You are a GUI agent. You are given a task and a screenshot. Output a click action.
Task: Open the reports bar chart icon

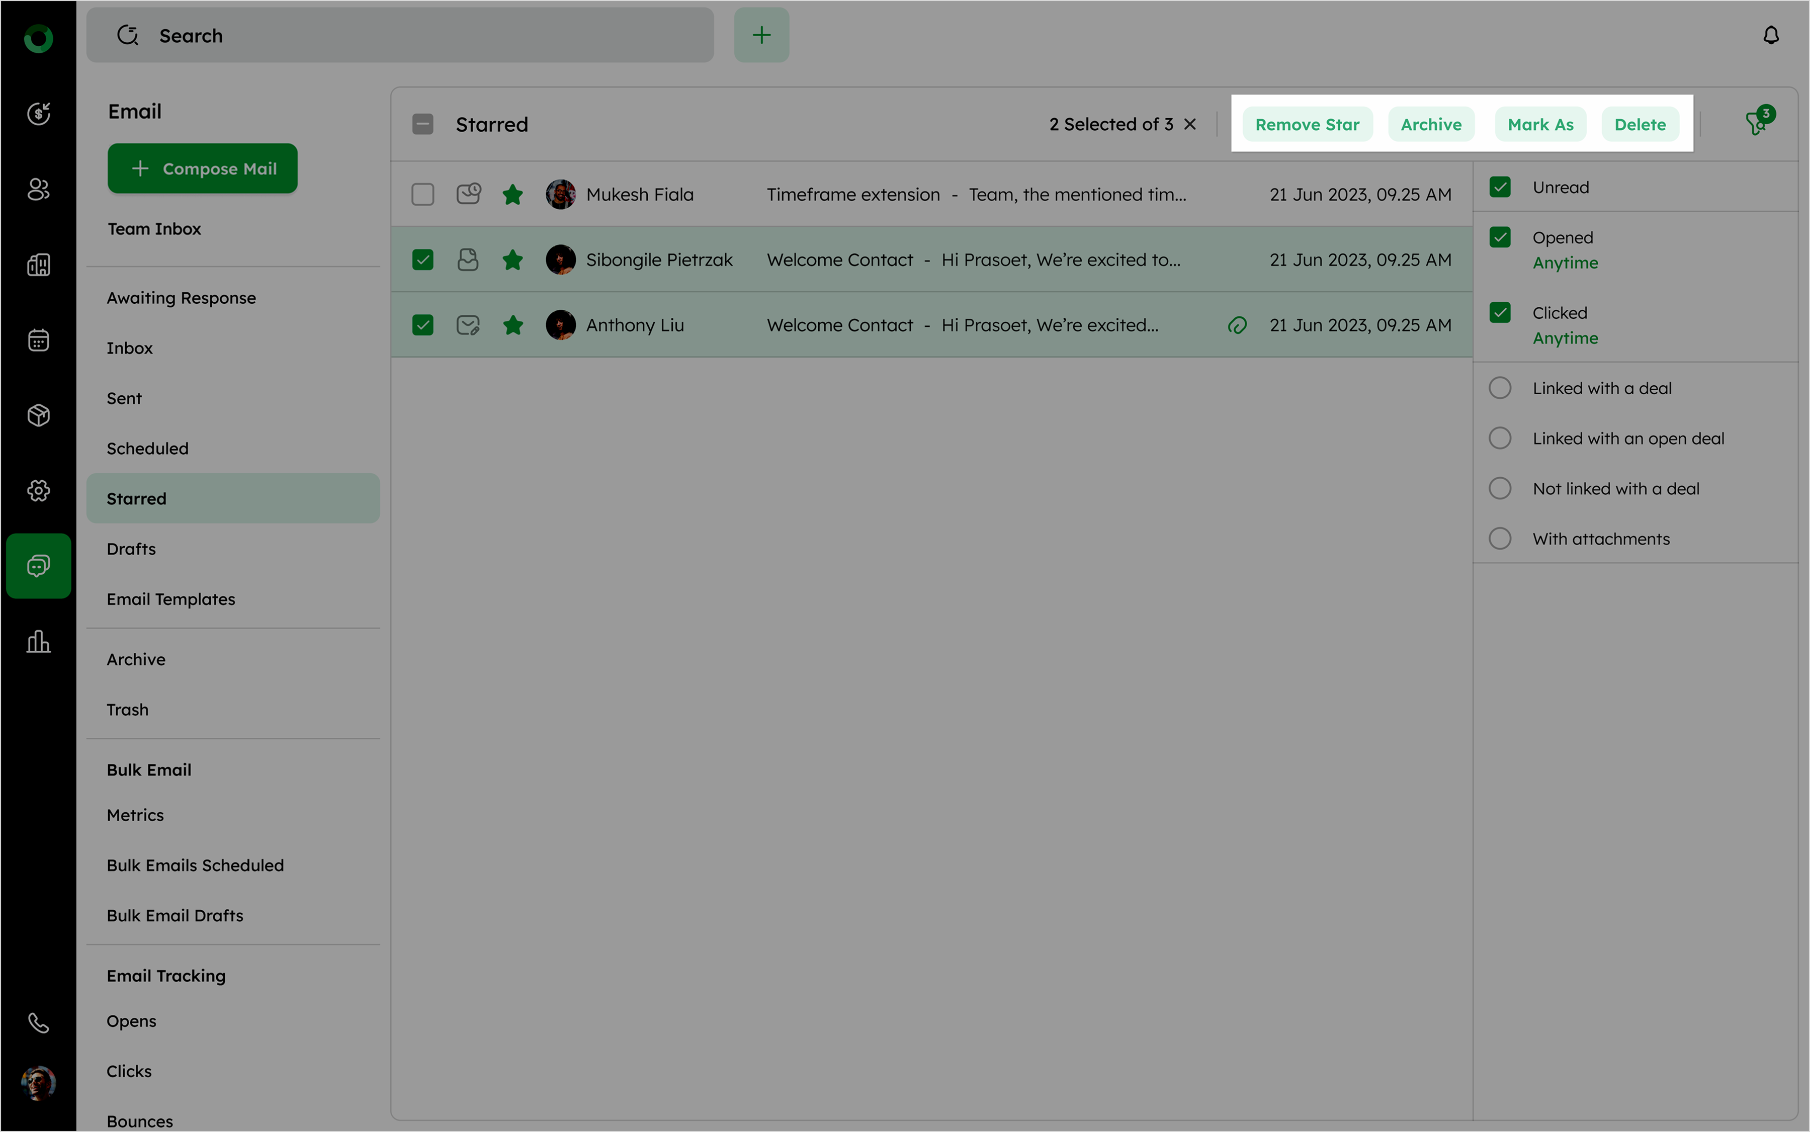[38, 642]
